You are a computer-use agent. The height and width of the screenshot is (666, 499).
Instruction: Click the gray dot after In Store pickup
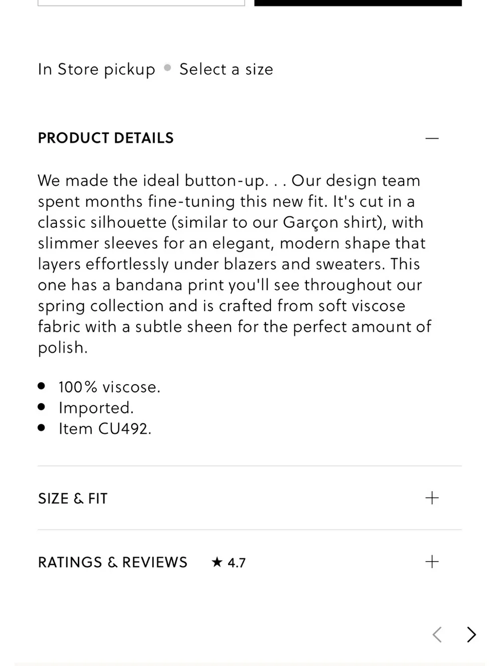pos(168,67)
